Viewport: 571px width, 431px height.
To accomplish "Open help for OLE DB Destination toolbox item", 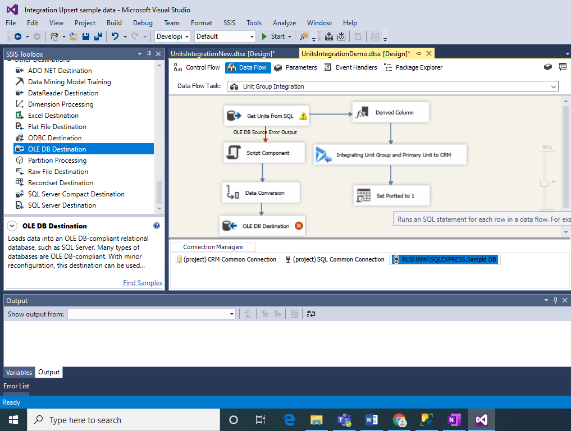I will 157,226.
